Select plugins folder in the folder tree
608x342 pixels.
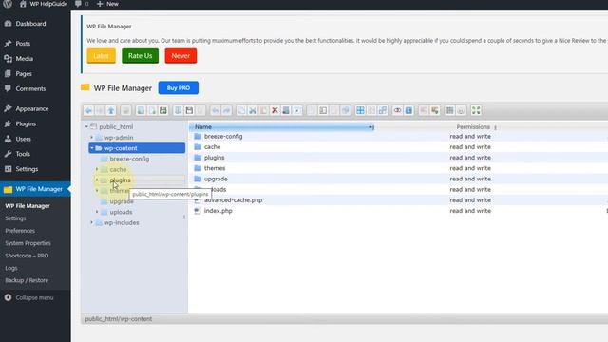[120, 180]
